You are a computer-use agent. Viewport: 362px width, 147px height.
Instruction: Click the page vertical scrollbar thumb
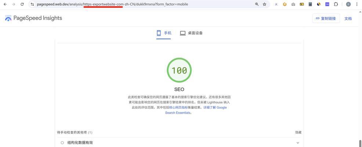point(360,143)
